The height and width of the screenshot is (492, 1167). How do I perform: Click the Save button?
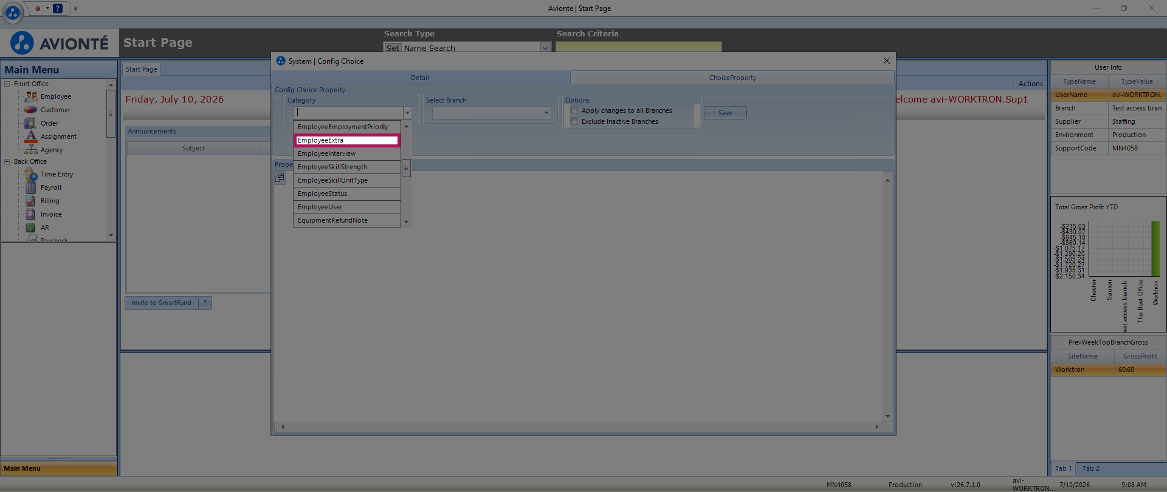(725, 113)
